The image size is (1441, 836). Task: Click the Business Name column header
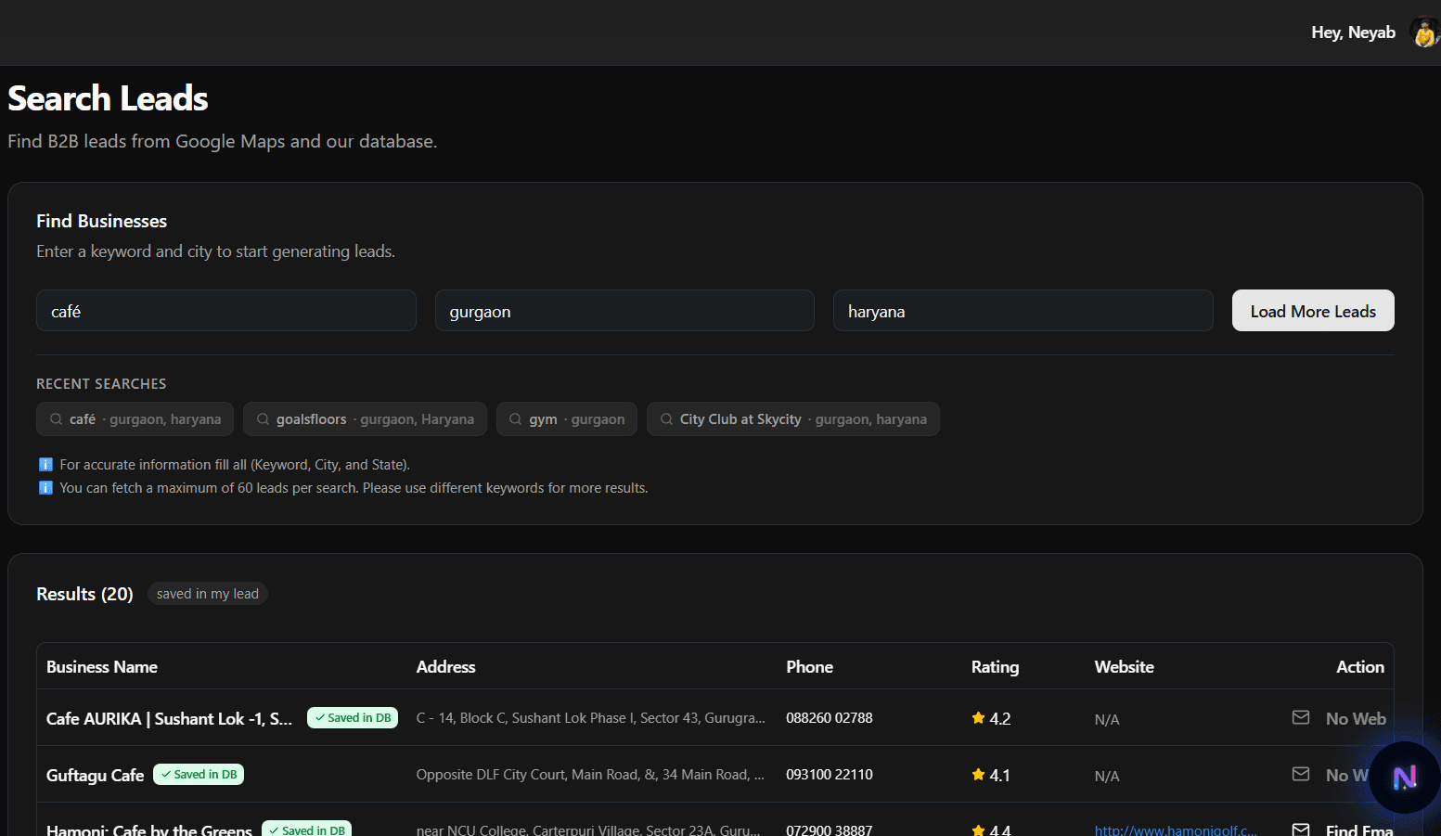pos(102,667)
